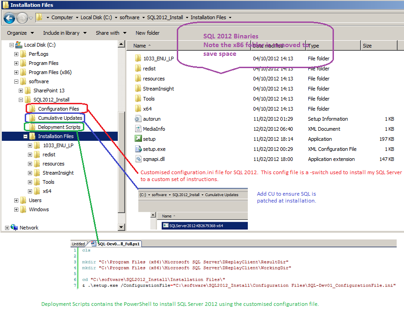Select the x64 folder icon in file list

(x=138, y=108)
